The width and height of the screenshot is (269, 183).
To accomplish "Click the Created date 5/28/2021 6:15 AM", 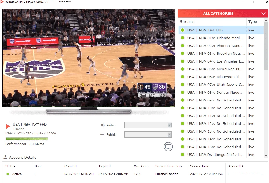I will pos(79,174).
